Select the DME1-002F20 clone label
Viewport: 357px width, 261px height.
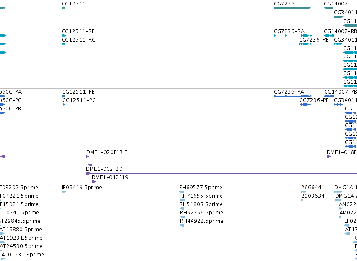104,169
